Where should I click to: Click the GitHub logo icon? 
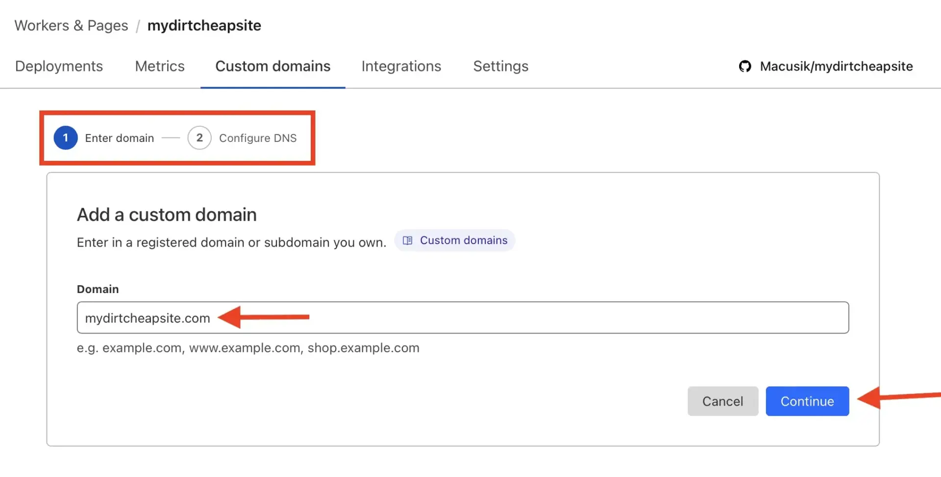point(745,66)
